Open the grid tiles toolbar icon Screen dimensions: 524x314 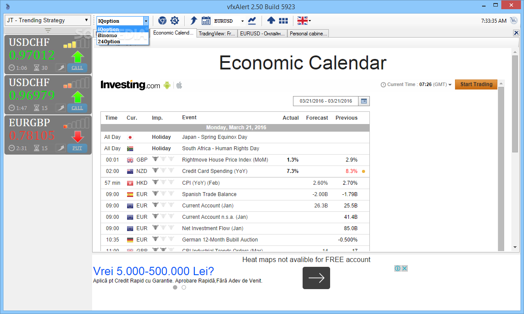click(283, 21)
